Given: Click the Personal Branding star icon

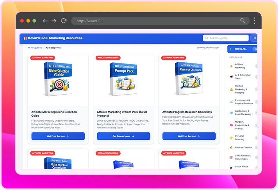Looking at the screenshot, I should click(x=232, y=137).
